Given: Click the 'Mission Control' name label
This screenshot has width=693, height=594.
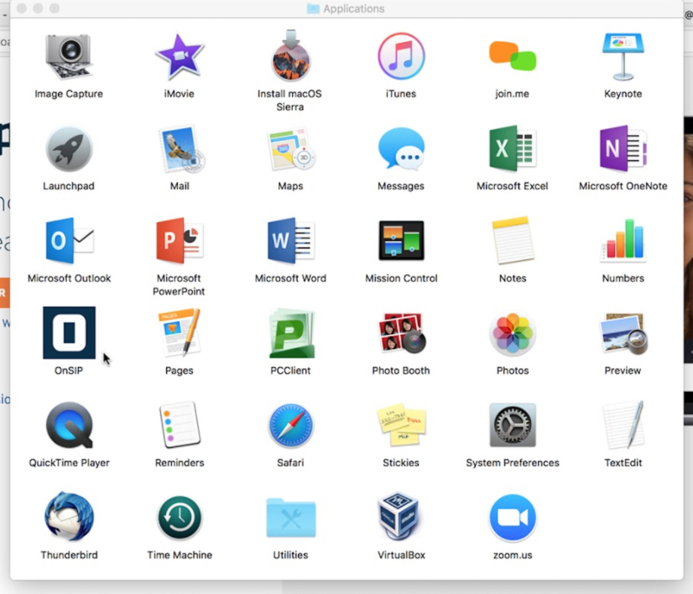Looking at the screenshot, I should tap(401, 279).
